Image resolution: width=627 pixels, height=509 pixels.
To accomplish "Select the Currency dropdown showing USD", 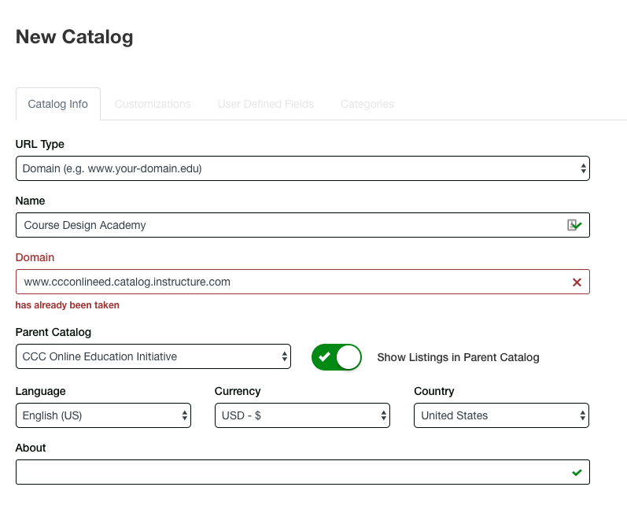I will tap(302, 415).
